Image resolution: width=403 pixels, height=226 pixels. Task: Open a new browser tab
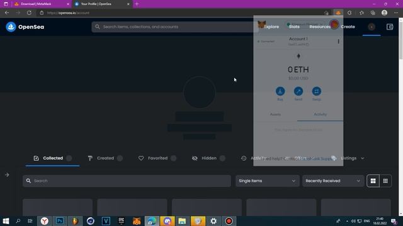point(137,4)
